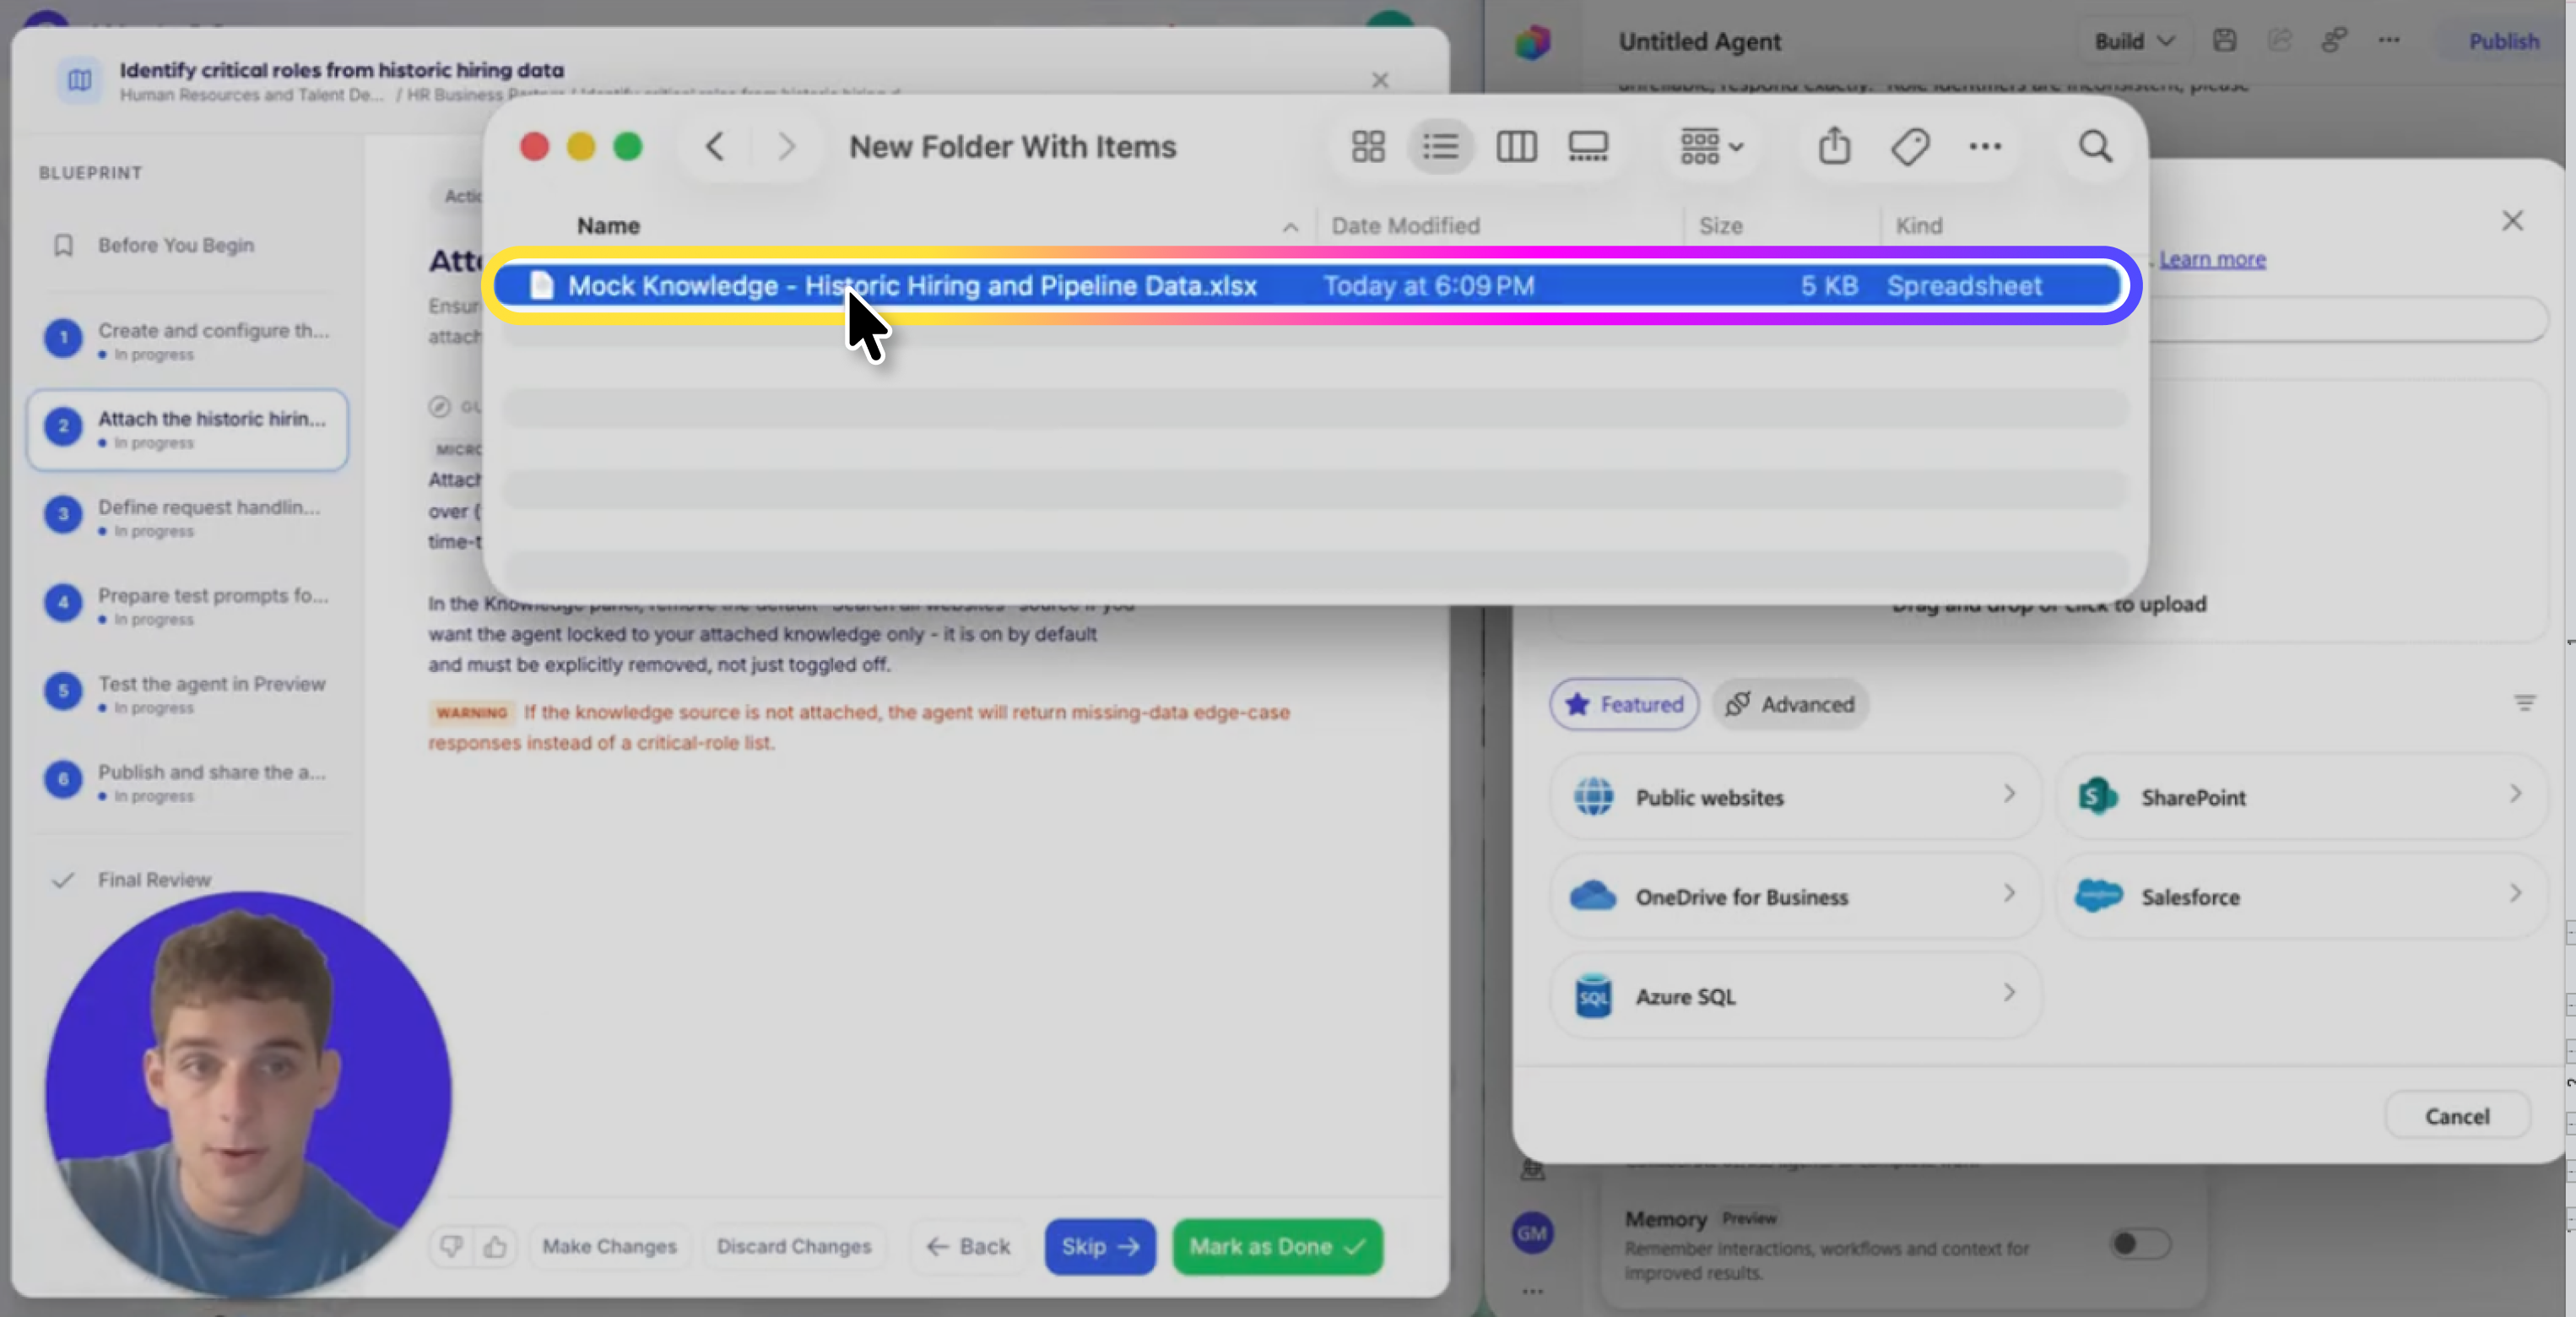The width and height of the screenshot is (2576, 1317).
Task: Close the blueprint guide panel
Action: tap(1379, 80)
